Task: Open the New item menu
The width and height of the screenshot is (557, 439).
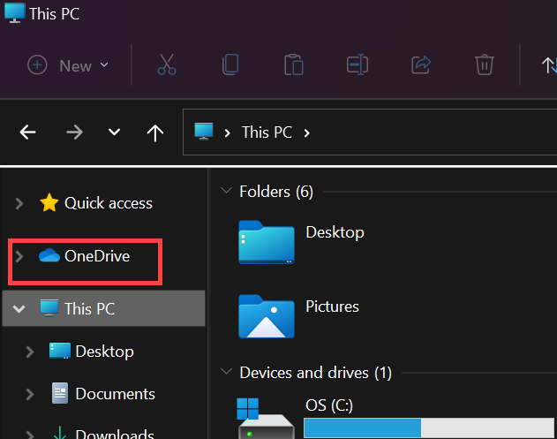Action: click(67, 65)
